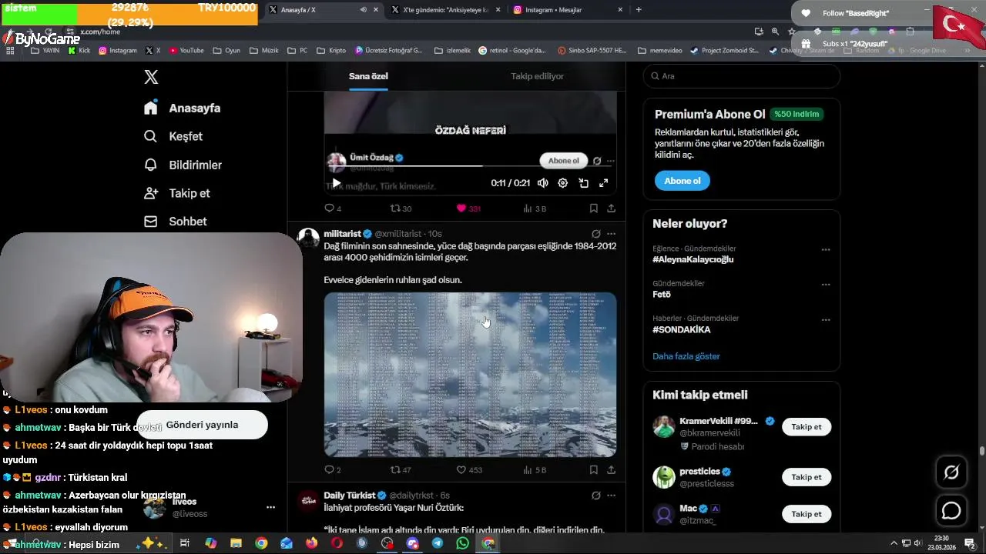Open options for #AleynaKalaycıoğlu trend
Screen dimensions: 986x554
pos(826,250)
